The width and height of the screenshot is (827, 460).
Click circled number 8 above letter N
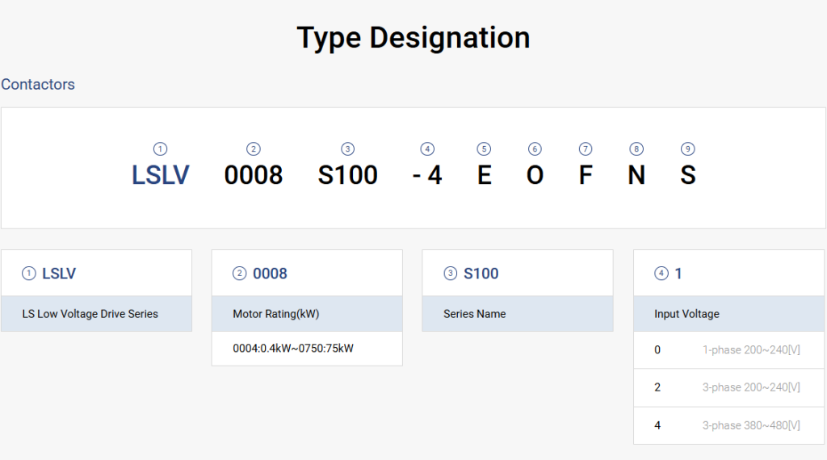pos(636,149)
